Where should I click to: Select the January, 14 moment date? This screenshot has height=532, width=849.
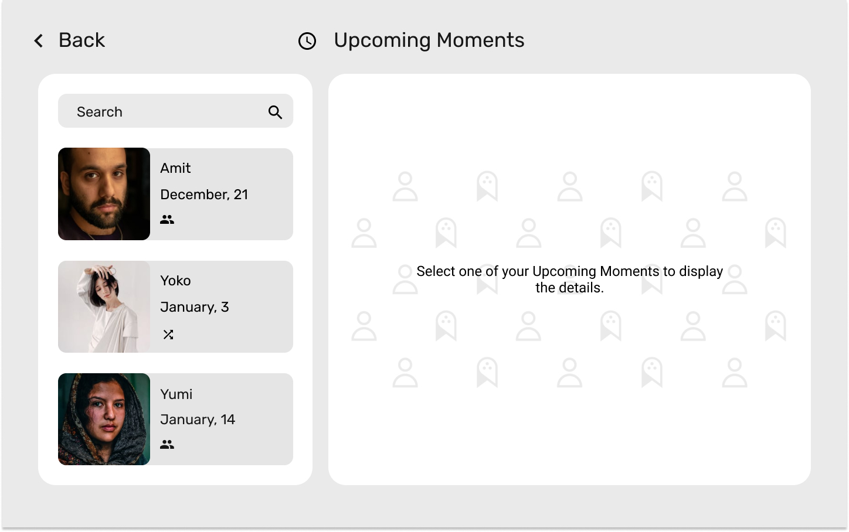[198, 420]
